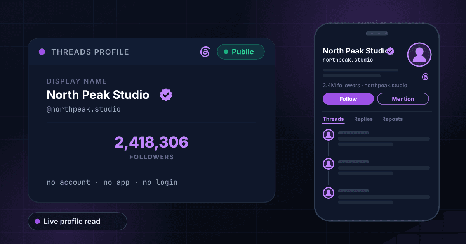Screen dimensions: 466x244
Task: Click the Threads logo beside the Public badge
Action: click(x=205, y=52)
